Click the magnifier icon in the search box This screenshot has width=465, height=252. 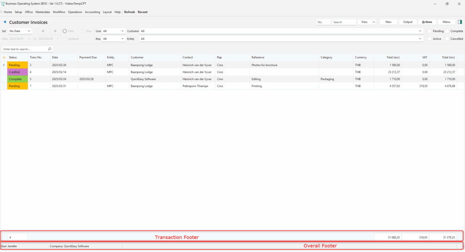[49, 49]
